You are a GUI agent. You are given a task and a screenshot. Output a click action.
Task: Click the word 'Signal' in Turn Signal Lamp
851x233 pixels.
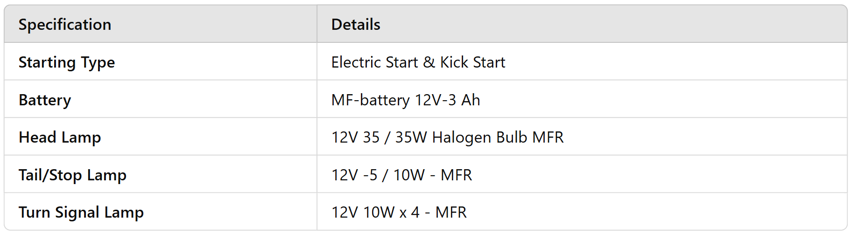coord(77,212)
